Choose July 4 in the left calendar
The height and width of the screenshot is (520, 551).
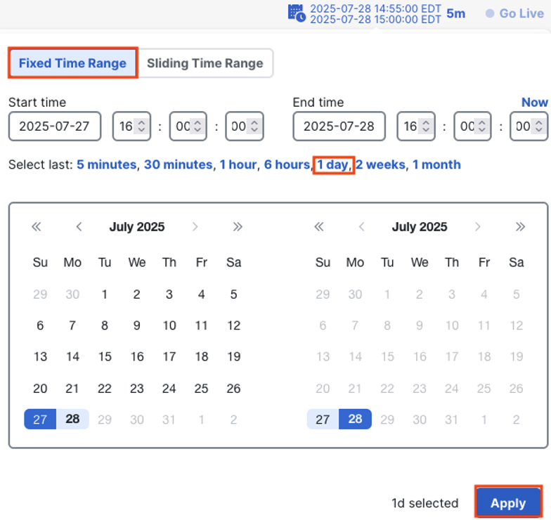[201, 294]
